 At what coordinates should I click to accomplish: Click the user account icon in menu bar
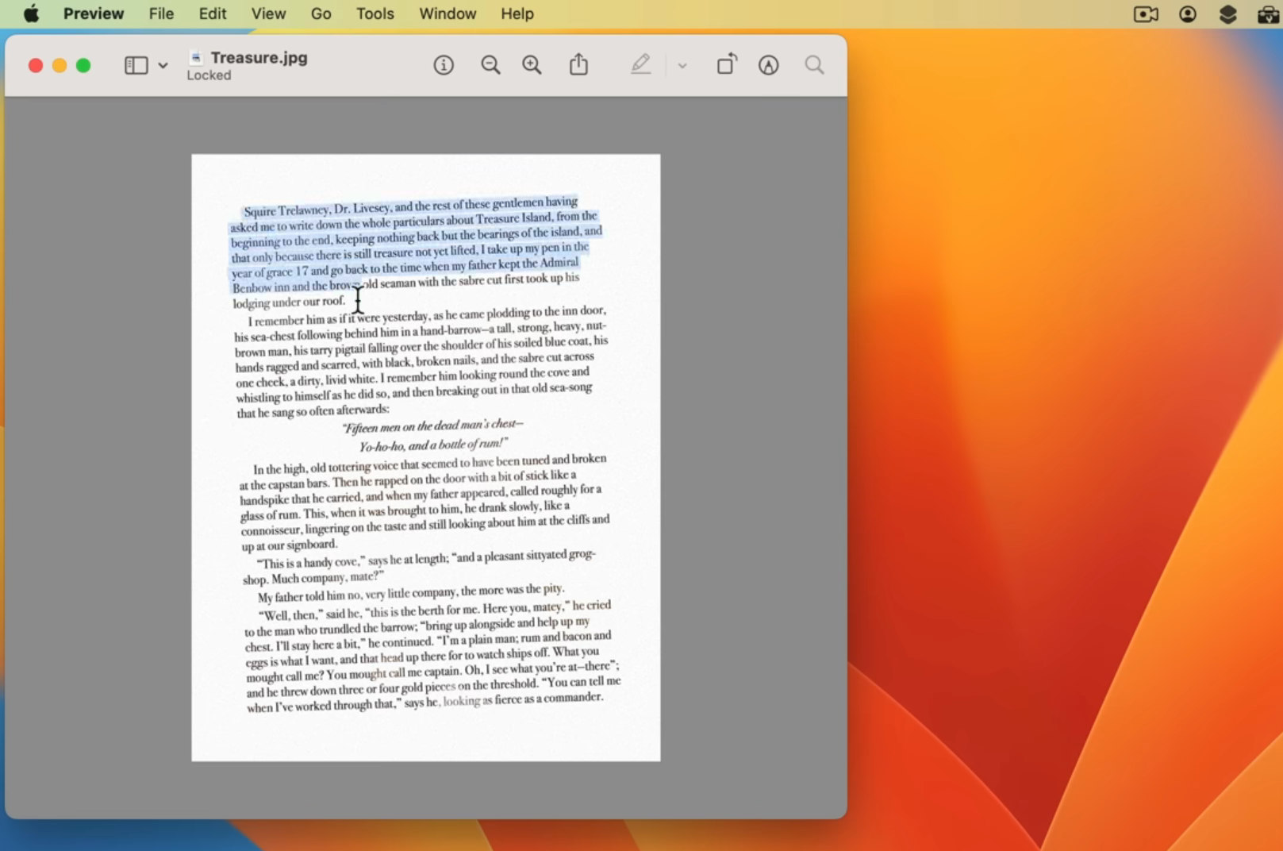pos(1188,14)
